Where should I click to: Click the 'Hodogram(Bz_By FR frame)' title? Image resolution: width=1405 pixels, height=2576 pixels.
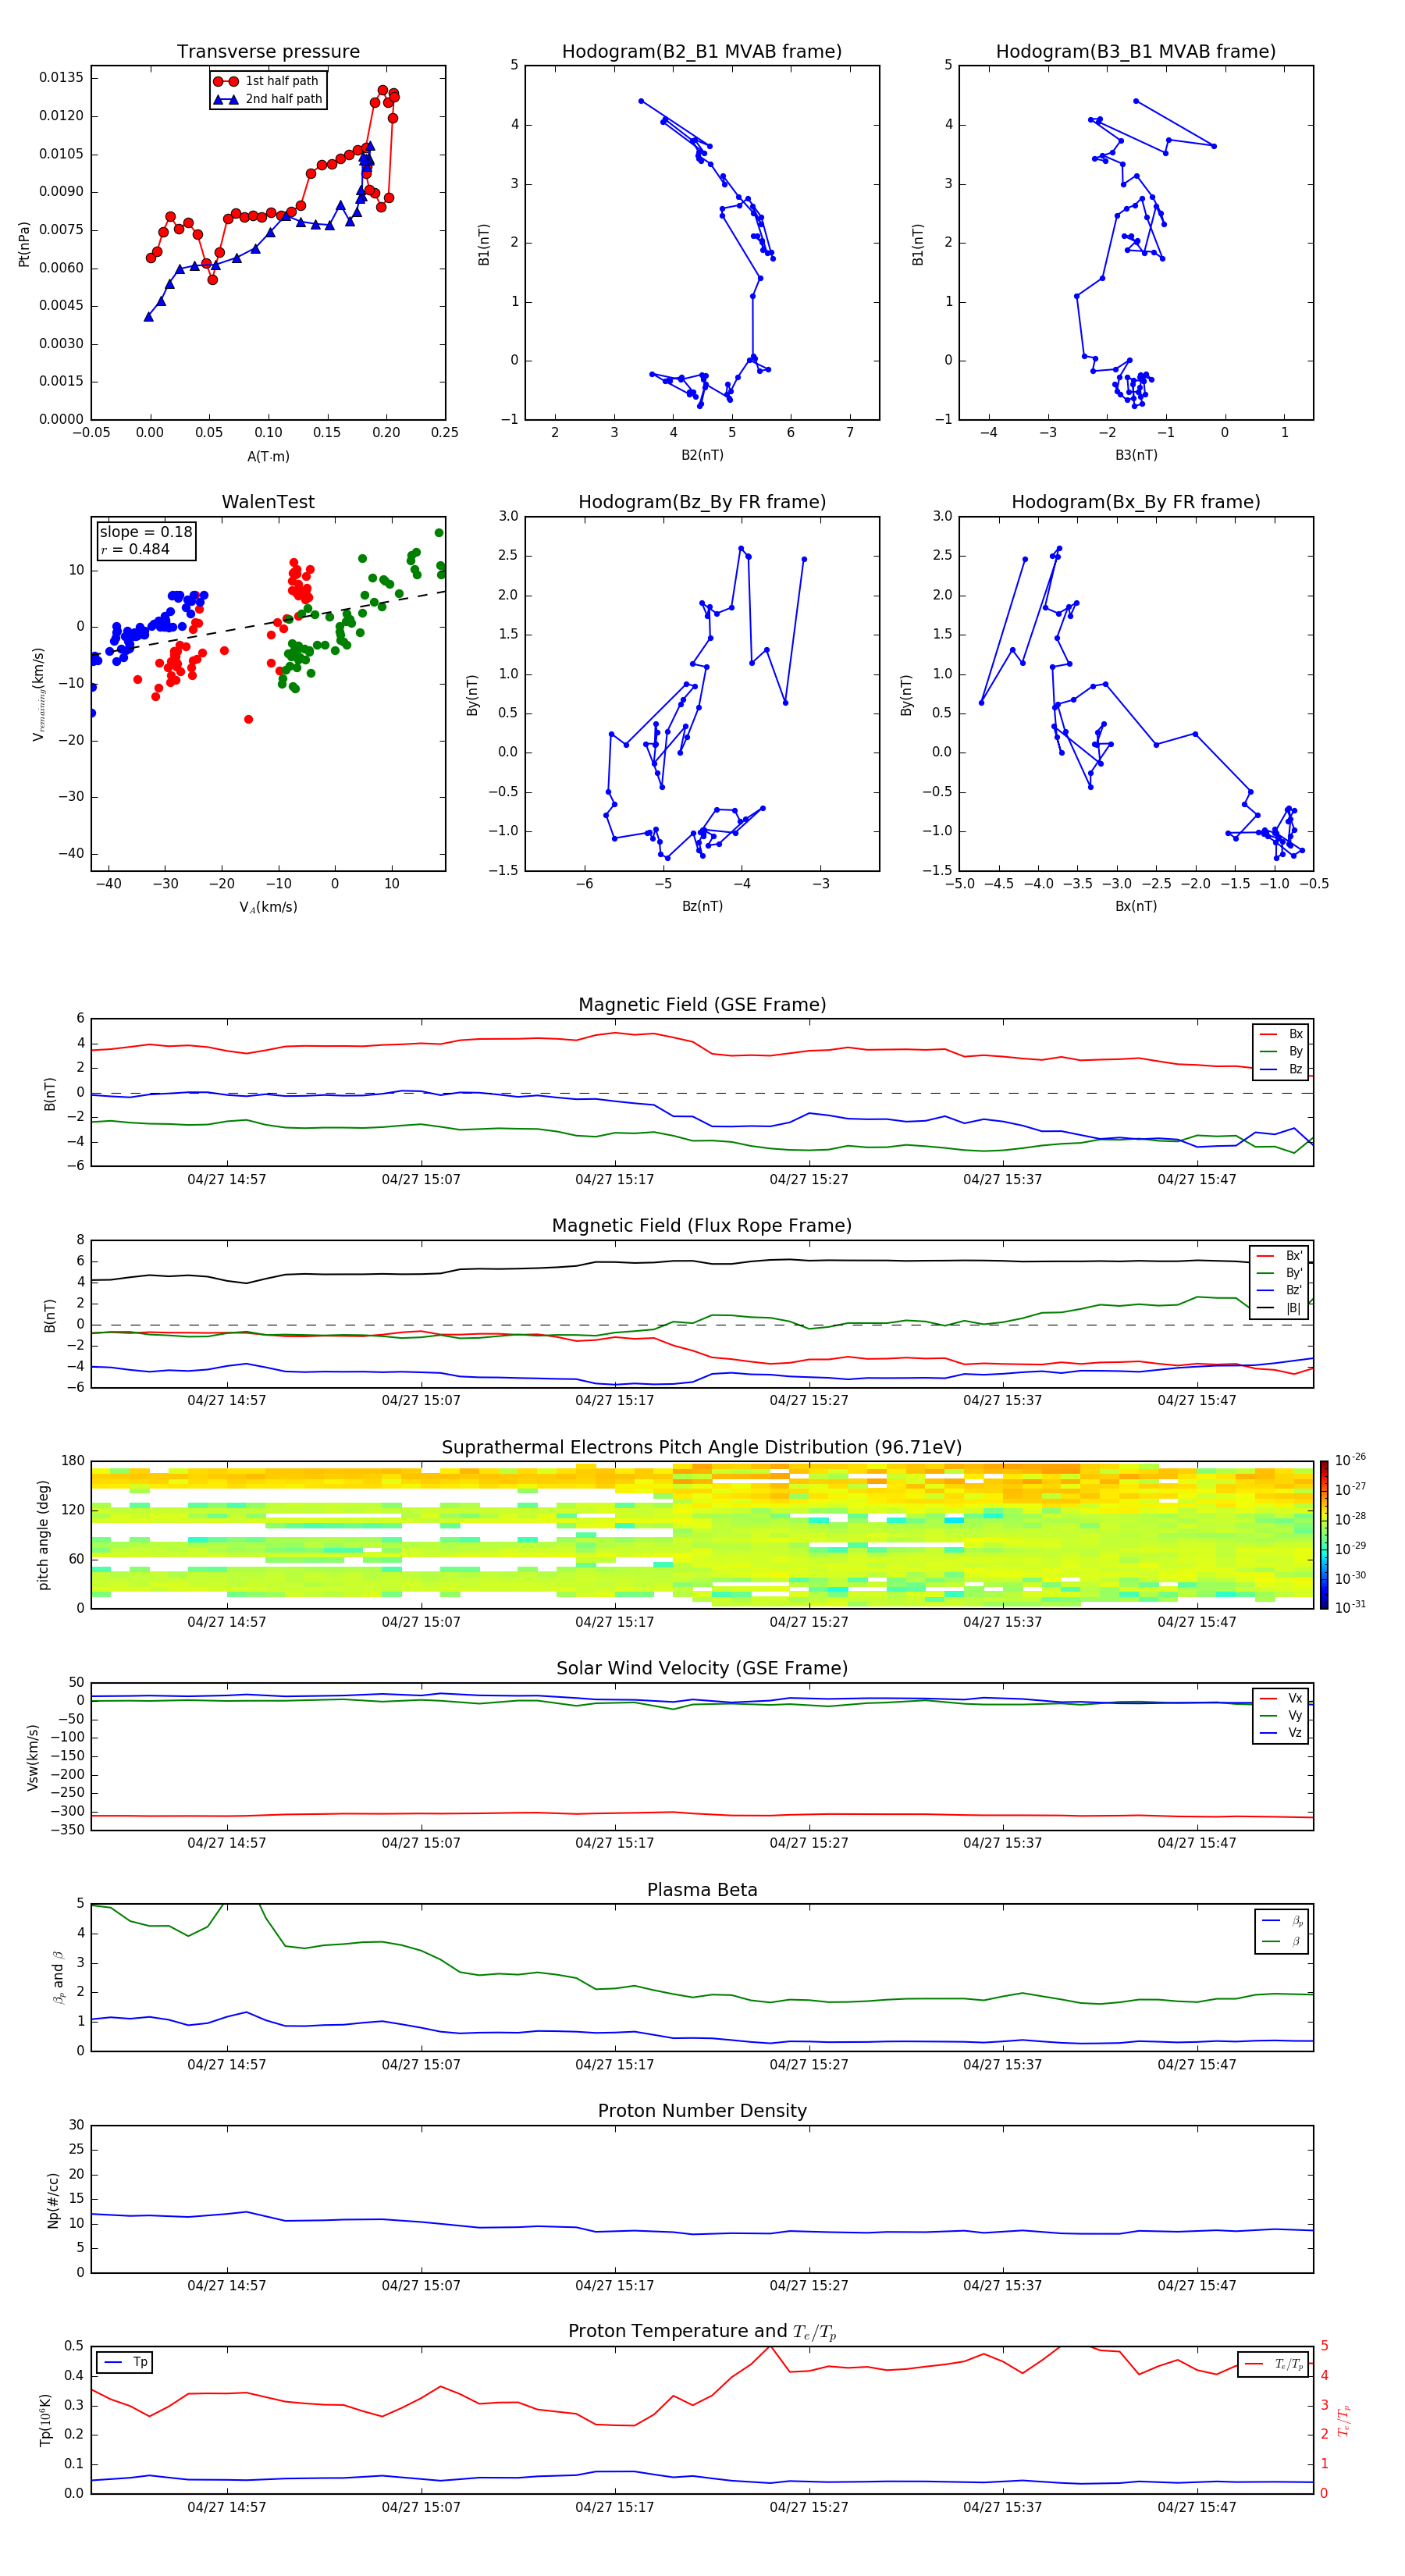point(702,502)
